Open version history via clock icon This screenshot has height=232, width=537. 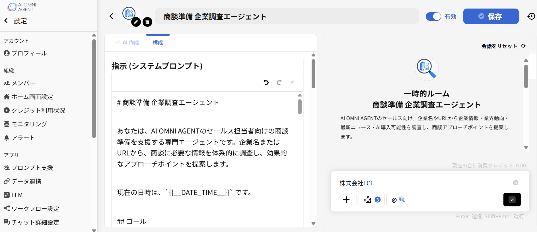531,16
